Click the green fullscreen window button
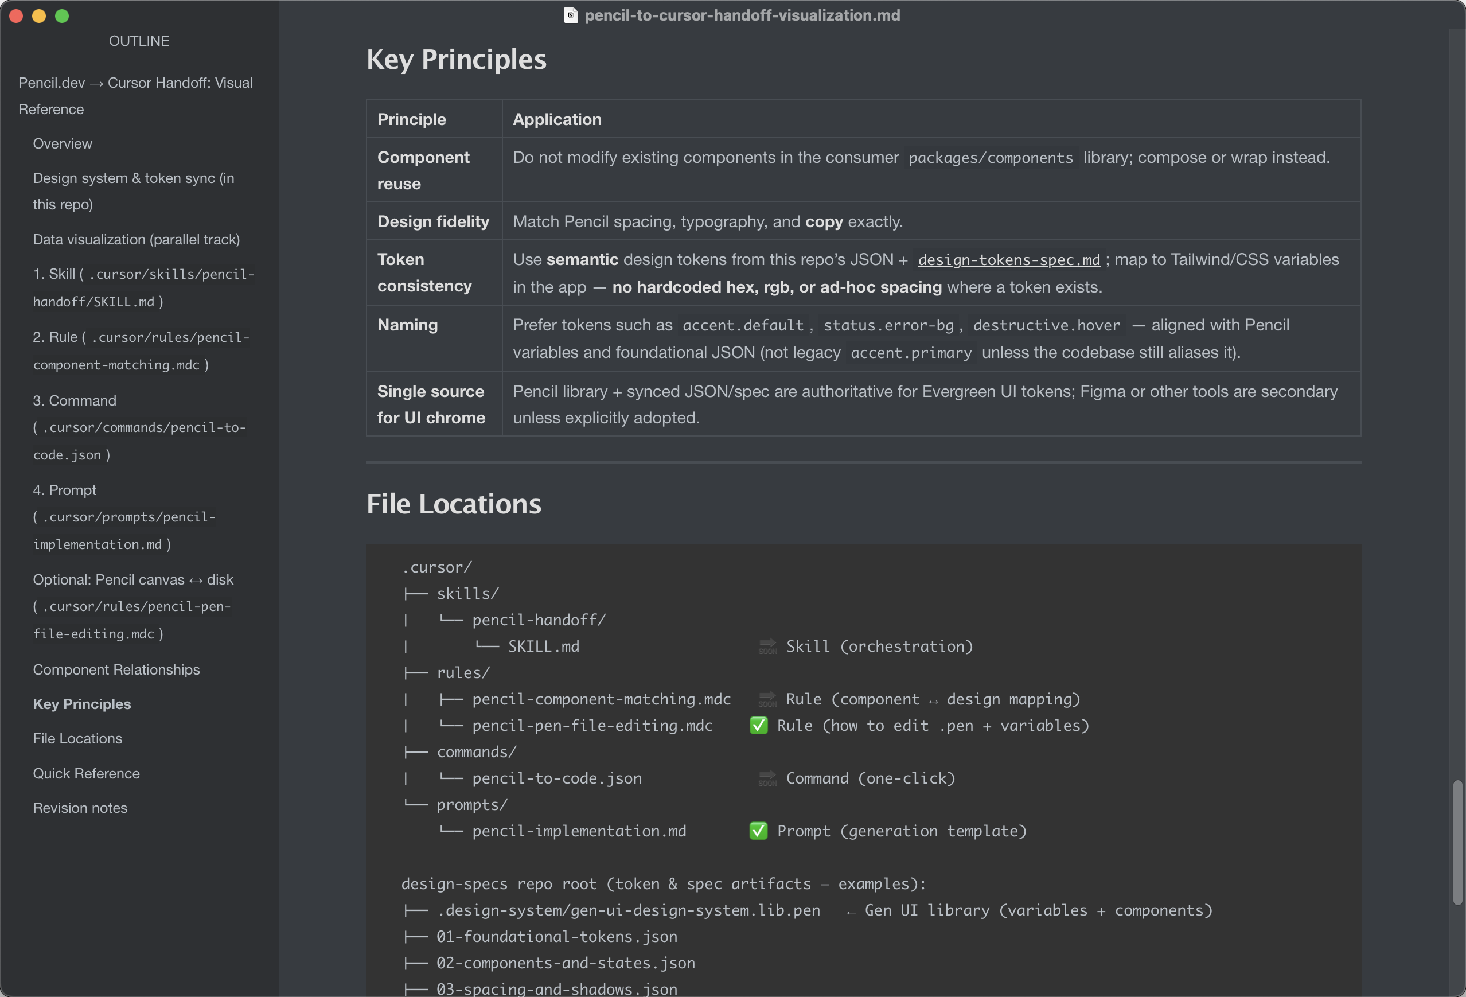The width and height of the screenshot is (1466, 997). click(62, 16)
